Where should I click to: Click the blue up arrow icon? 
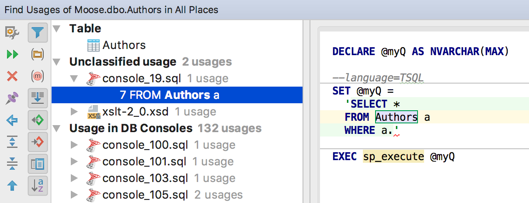click(12, 186)
